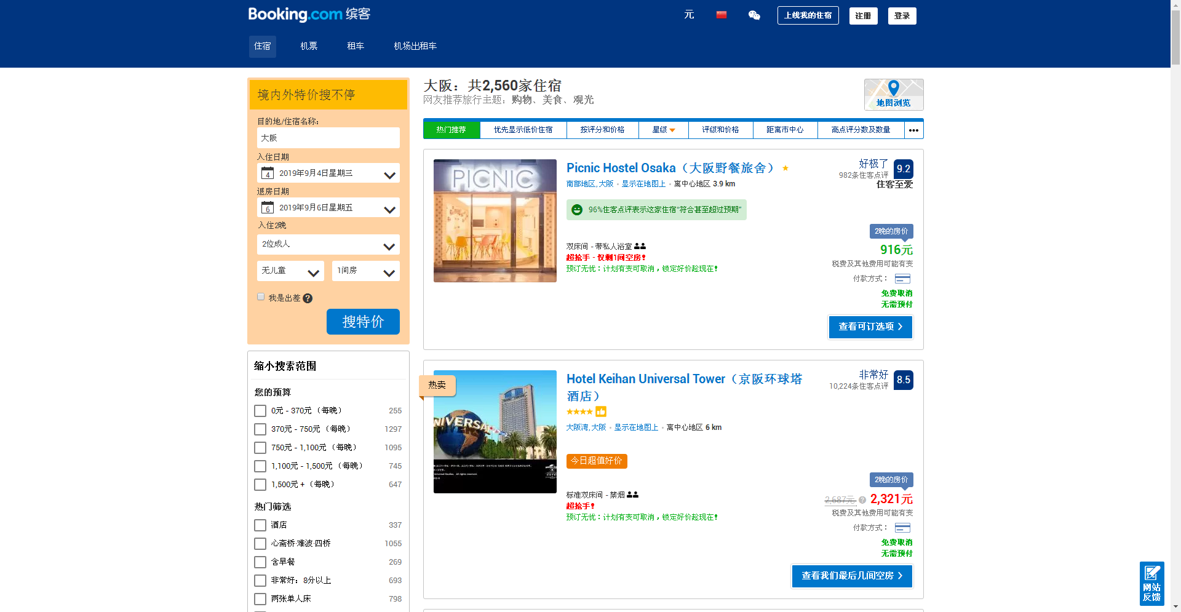Toggle the 我是出差 business travel checkbox
The image size is (1181, 612).
[261, 297]
